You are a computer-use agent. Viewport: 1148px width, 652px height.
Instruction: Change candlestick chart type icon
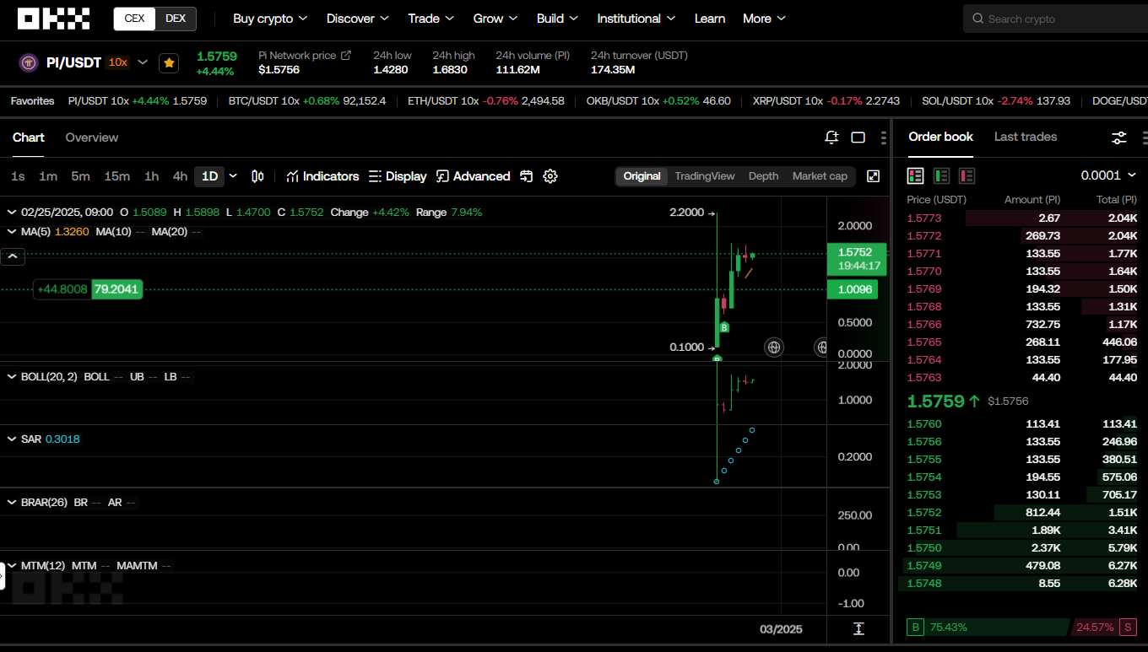(257, 176)
